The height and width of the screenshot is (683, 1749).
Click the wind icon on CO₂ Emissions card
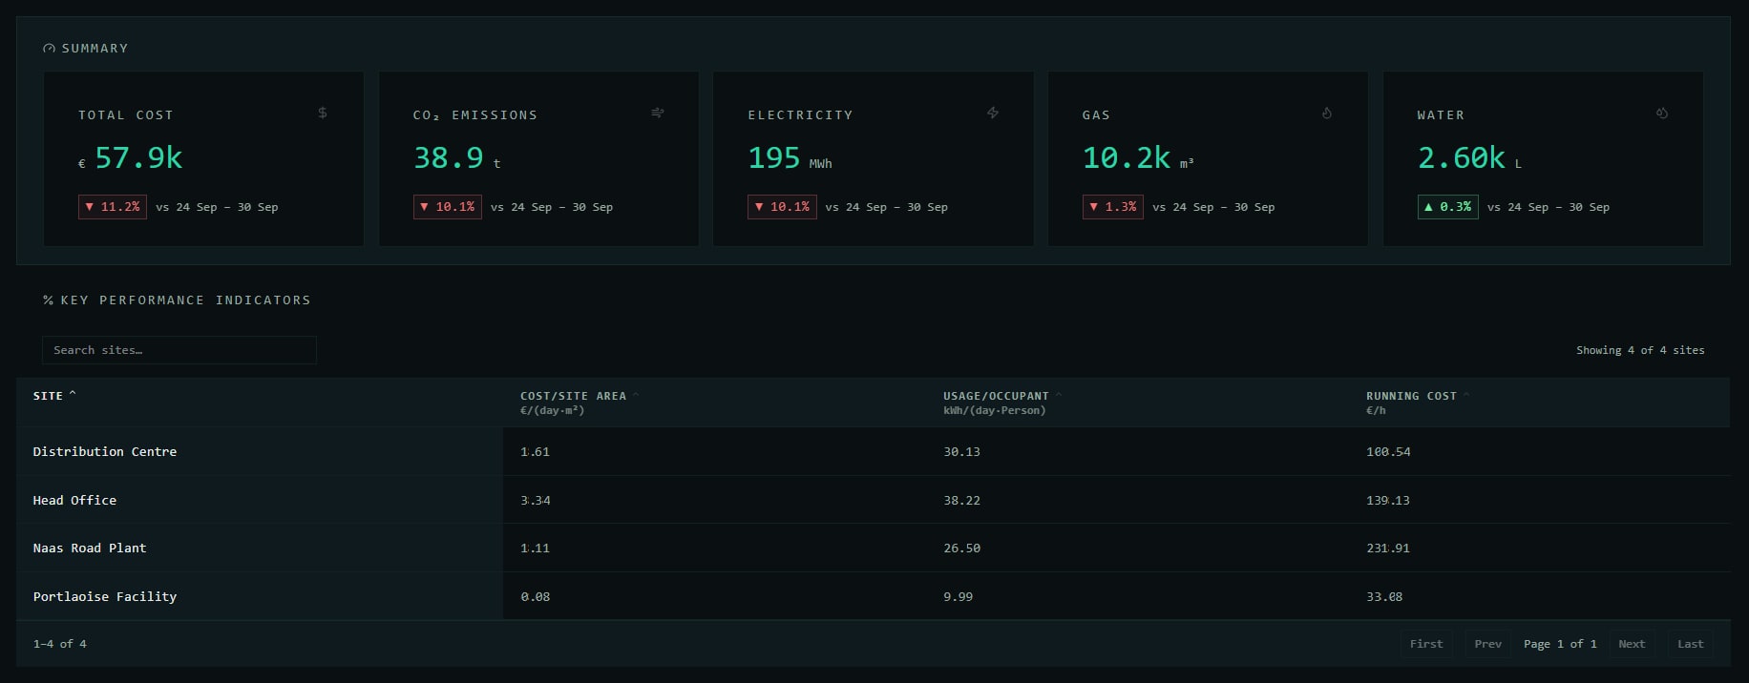(x=658, y=113)
